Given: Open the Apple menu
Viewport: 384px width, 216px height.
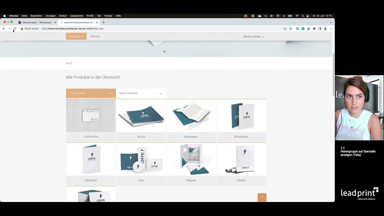Looking at the screenshot, I should [4, 16].
